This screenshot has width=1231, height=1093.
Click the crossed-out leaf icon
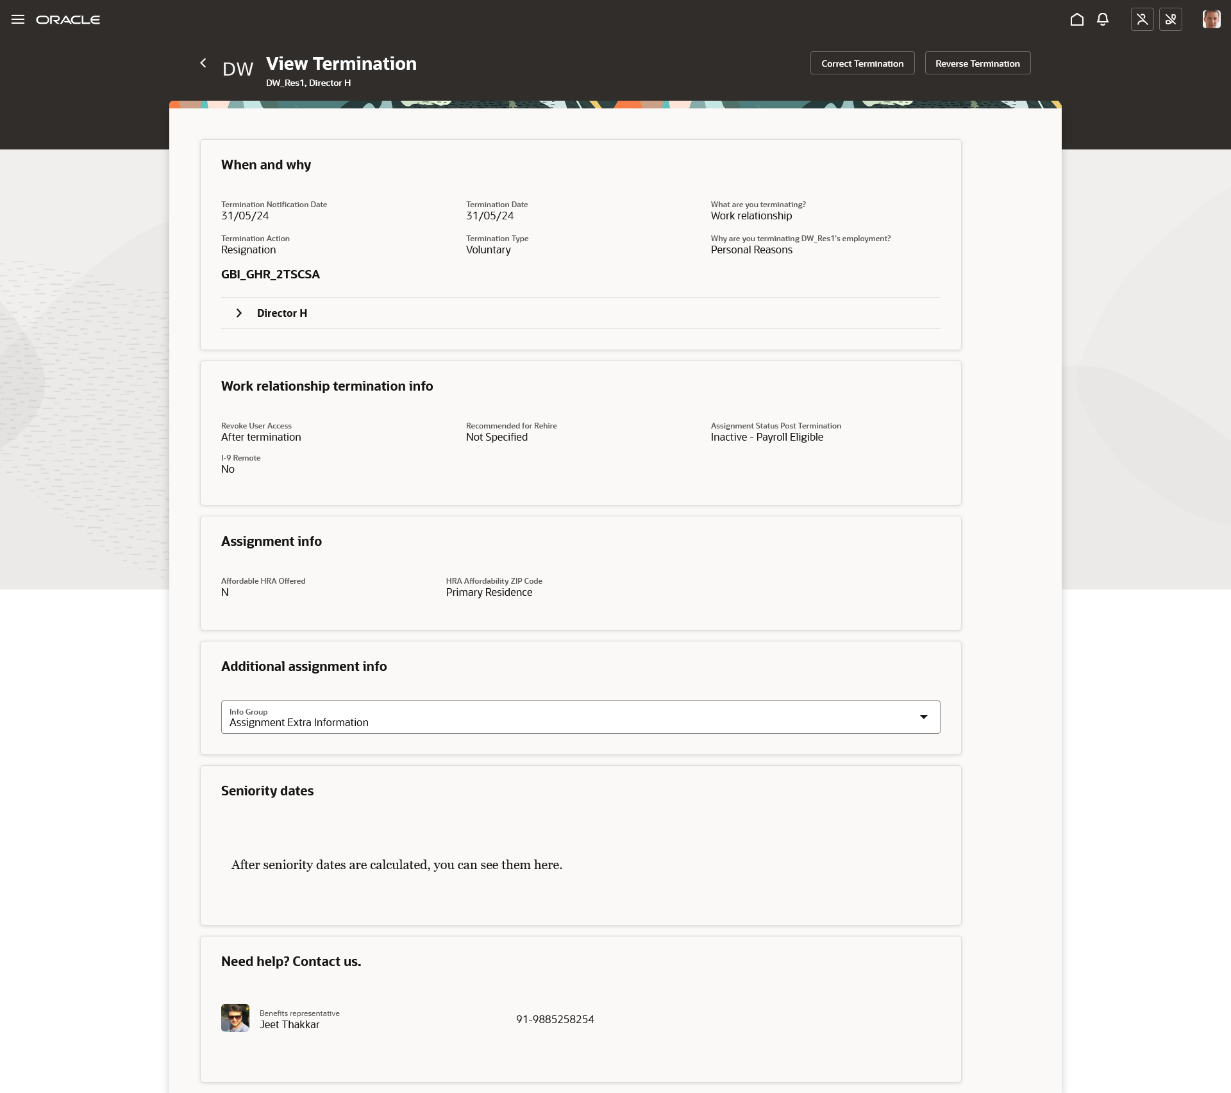(1171, 19)
